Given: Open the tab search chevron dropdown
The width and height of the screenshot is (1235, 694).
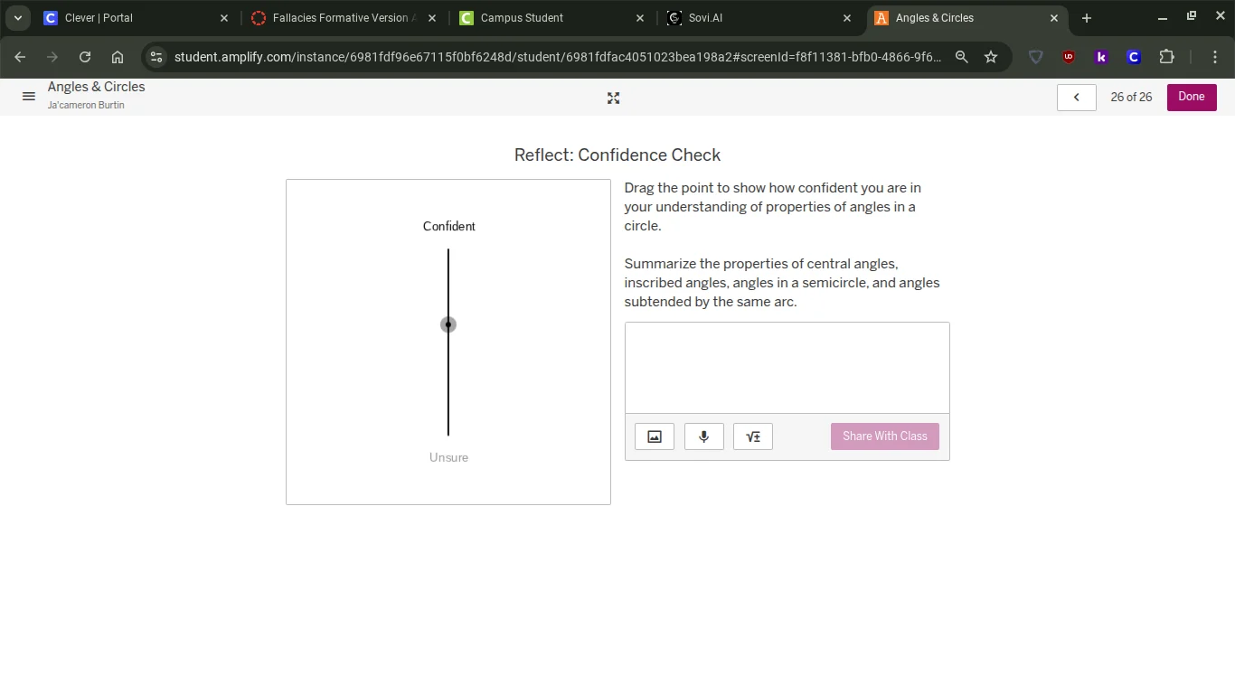Looking at the screenshot, I should tap(17, 17).
